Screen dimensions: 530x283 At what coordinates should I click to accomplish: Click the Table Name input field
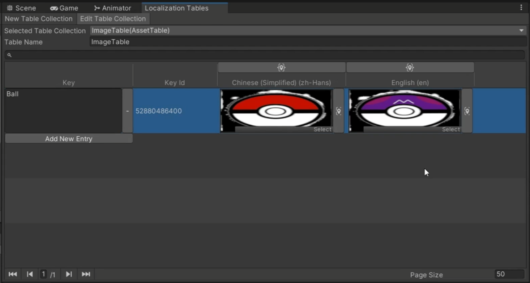pyautogui.click(x=308, y=42)
